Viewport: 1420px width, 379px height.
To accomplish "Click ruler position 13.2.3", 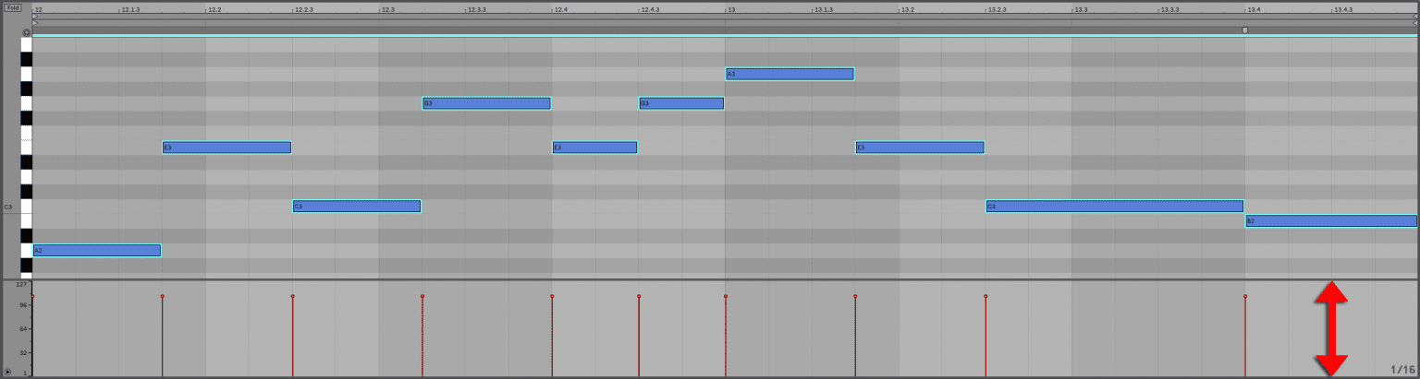I will tap(997, 9).
